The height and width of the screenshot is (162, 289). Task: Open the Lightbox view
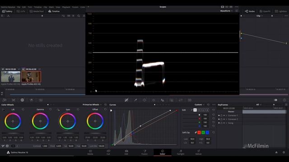tap(281, 11)
